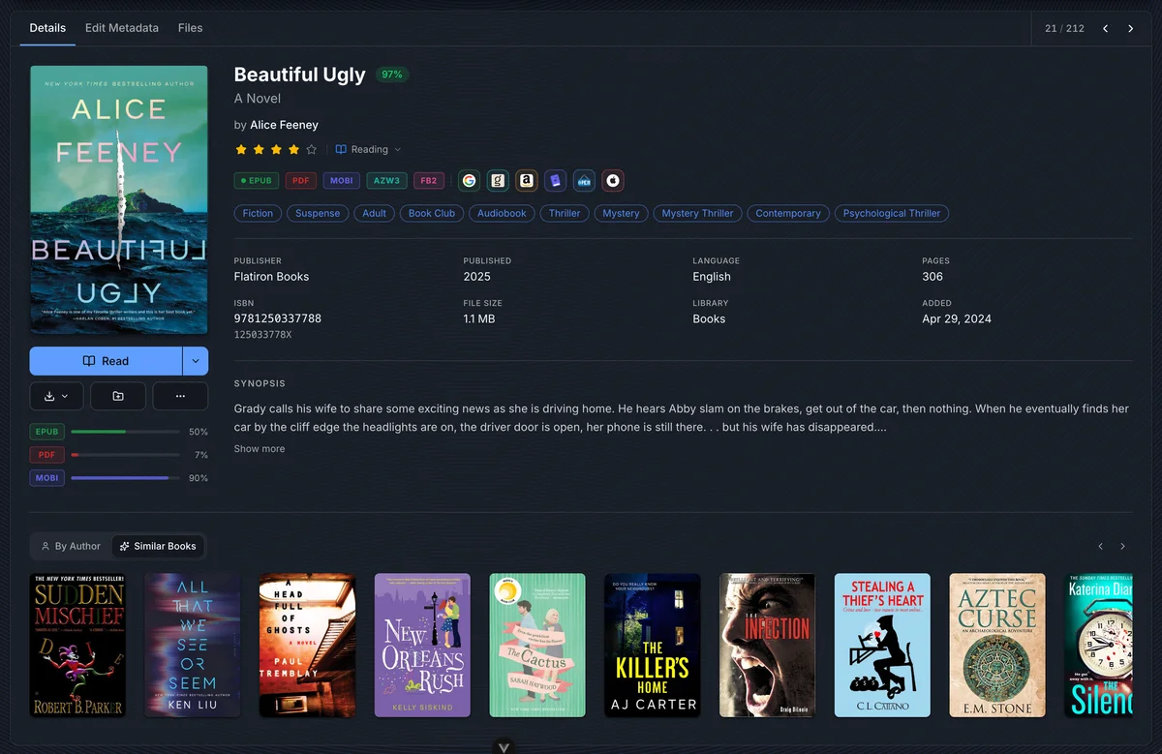Click the Audiobook tag
The image size is (1162, 754).
502,213
